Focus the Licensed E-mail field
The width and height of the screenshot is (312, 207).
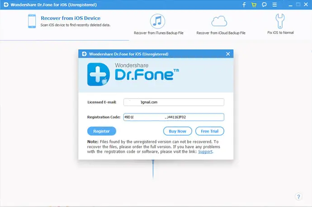(x=174, y=102)
